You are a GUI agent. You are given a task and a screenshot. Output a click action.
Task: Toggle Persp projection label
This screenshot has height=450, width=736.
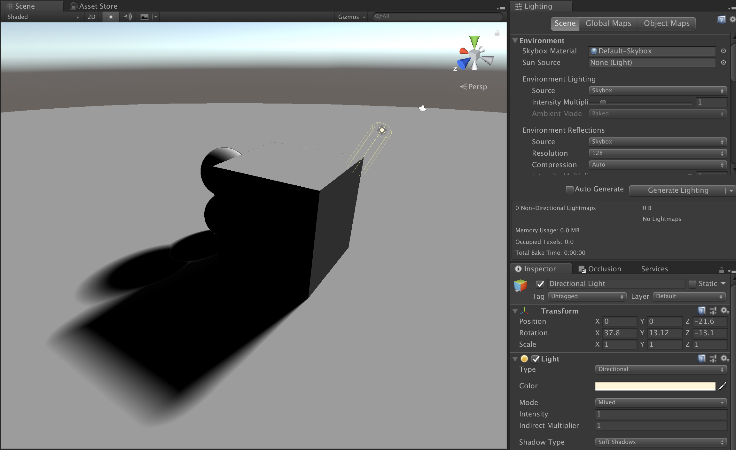coord(474,87)
